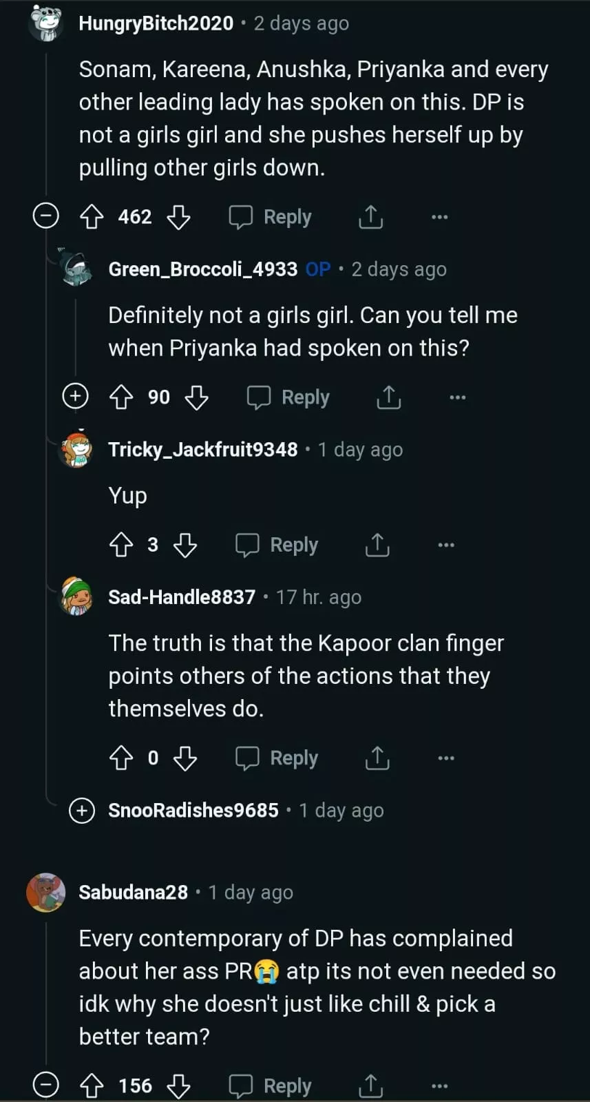
Task: Downvote Tricky_Jackfruit9348's "Yup" comment
Action: [x=185, y=545]
